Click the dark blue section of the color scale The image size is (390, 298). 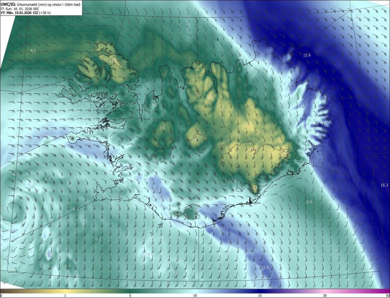tap(260, 291)
